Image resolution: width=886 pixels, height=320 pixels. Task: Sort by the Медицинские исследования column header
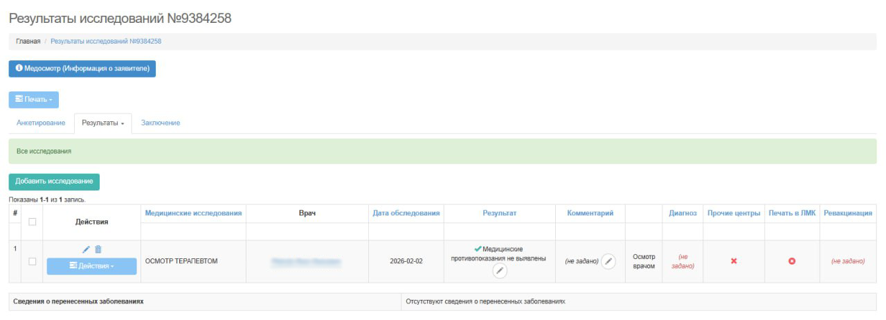(x=193, y=213)
